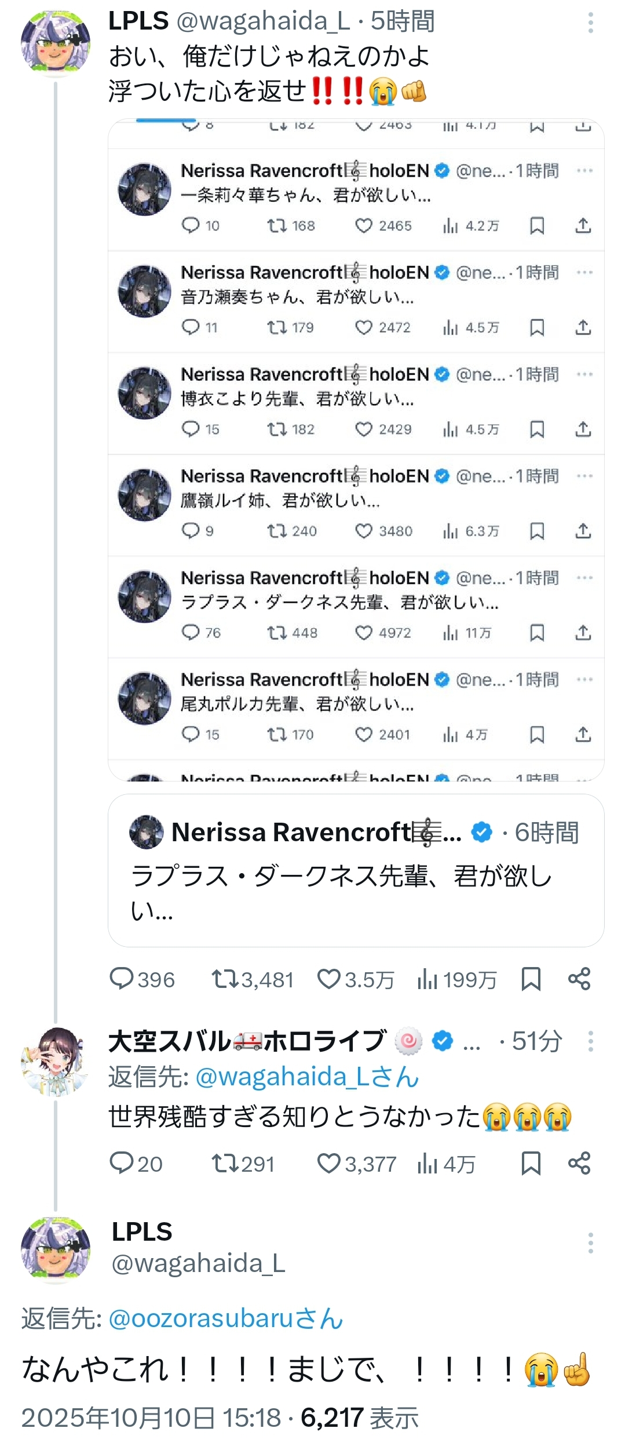
Task: Open the @wagahaida_L mention link
Action: point(307,1077)
